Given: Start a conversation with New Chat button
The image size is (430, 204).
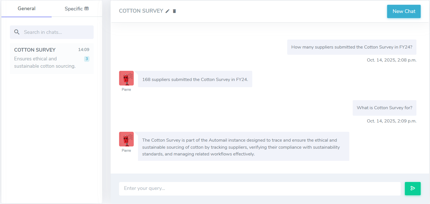Looking at the screenshot, I should [404, 11].
